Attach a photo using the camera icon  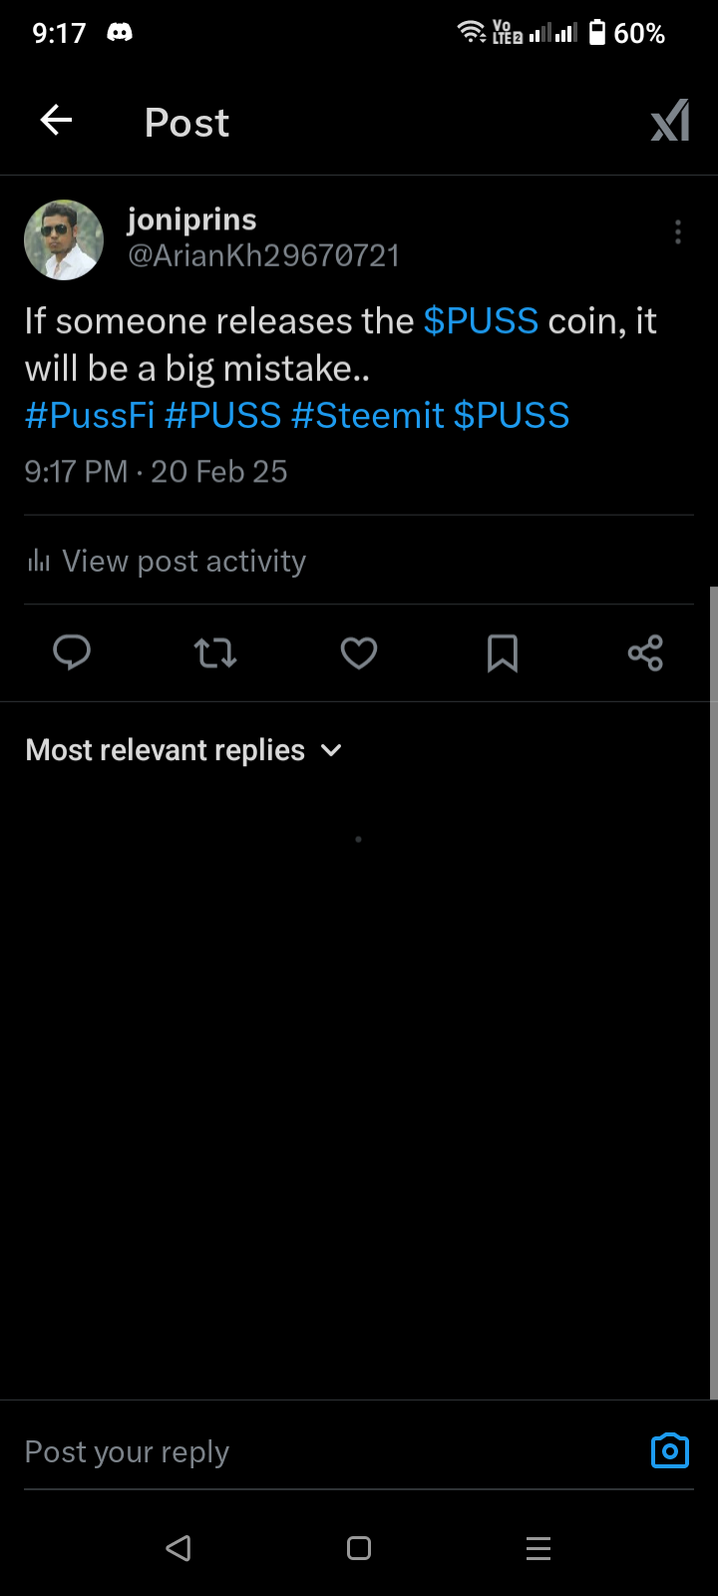tap(670, 1450)
